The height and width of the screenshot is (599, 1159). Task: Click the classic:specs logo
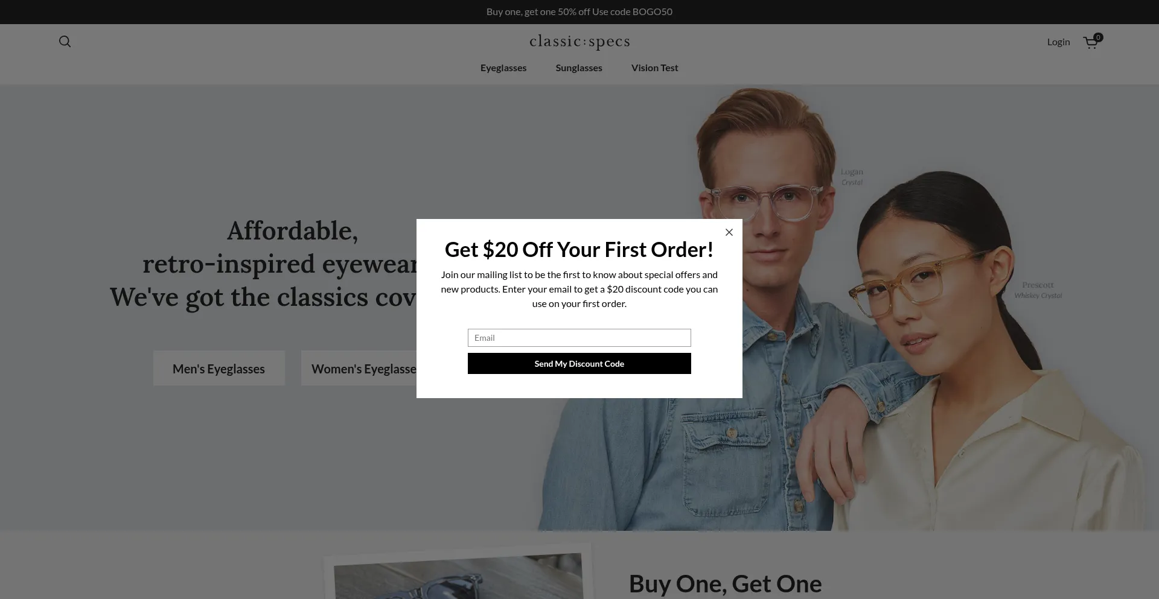(579, 42)
